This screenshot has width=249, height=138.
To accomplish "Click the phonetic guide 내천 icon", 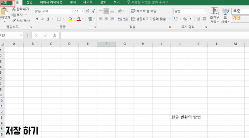I will click(x=90, y=19).
